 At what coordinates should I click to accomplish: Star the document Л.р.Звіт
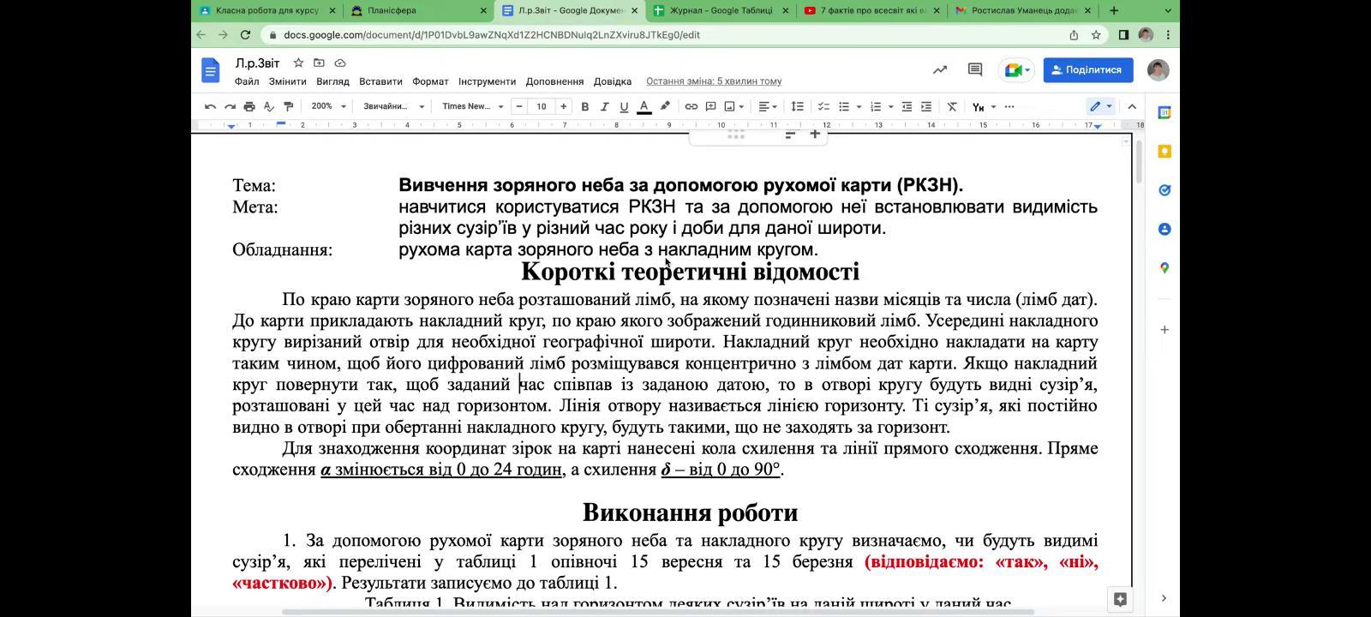coord(298,63)
